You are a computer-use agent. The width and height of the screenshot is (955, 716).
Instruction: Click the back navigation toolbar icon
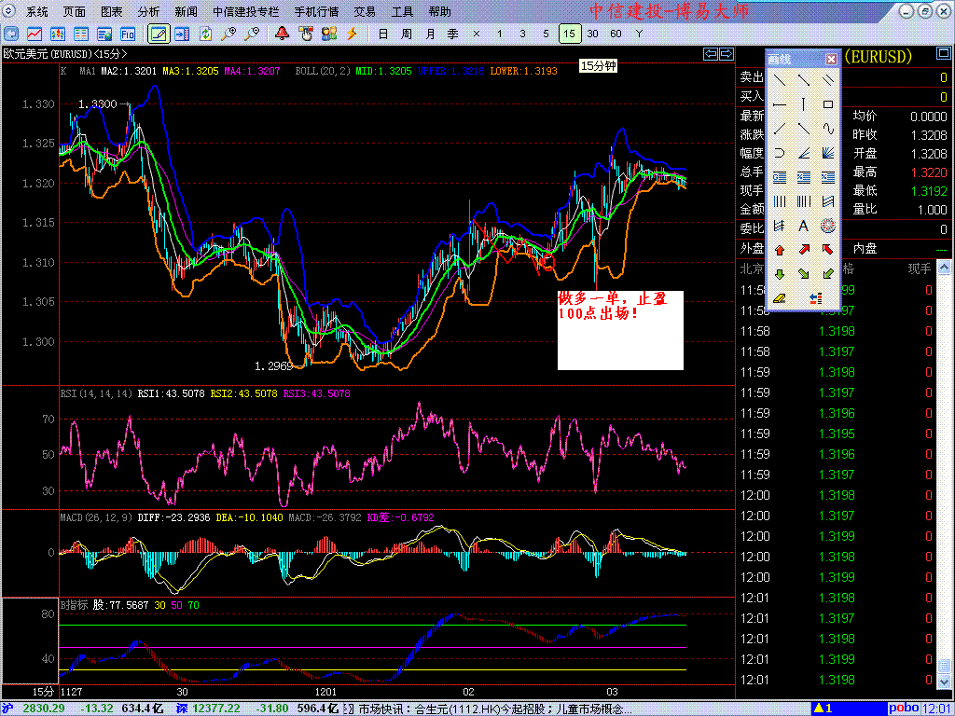[11, 34]
